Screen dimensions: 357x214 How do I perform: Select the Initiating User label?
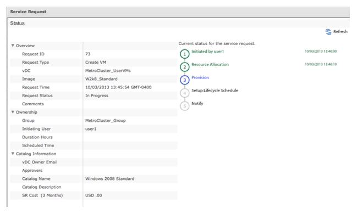click(x=36, y=129)
